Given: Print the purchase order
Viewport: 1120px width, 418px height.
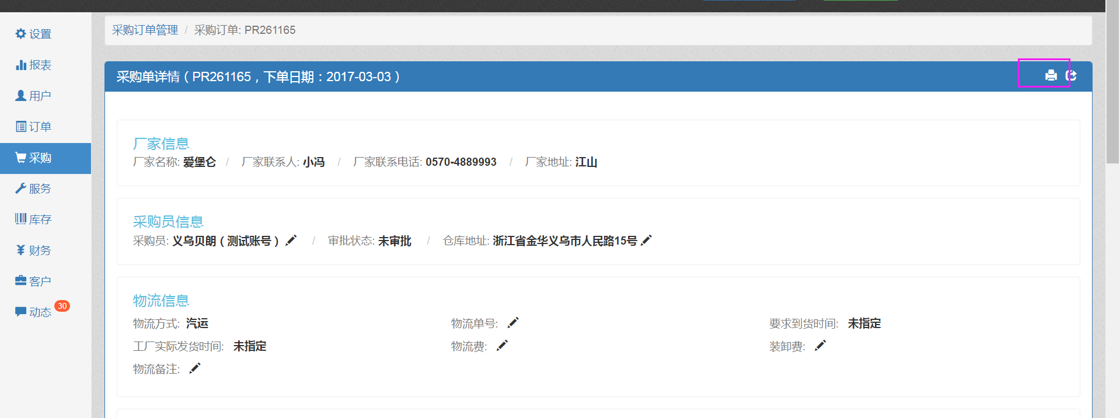Looking at the screenshot, I should [x=1051, y=75].
